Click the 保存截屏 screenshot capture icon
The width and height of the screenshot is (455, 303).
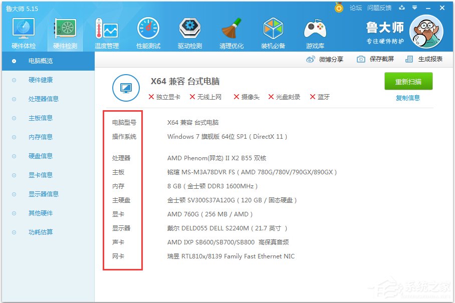click(360, 59)
